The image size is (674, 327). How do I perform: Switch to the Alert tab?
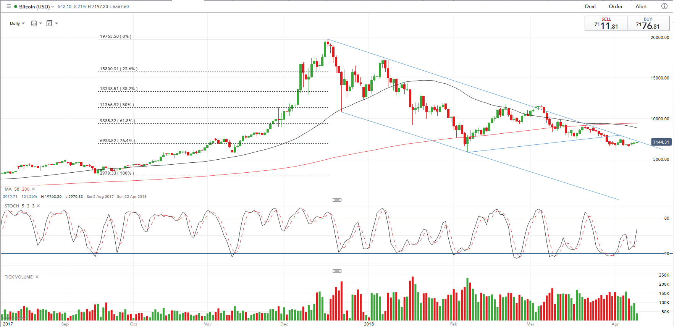(x=641, y=6)
